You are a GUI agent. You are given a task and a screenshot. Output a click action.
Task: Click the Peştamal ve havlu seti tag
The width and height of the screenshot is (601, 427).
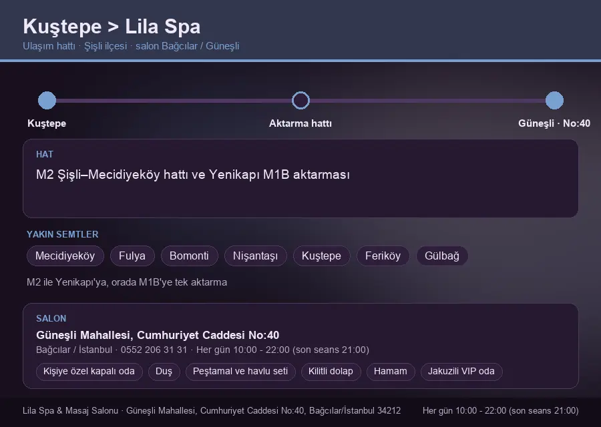240,372
